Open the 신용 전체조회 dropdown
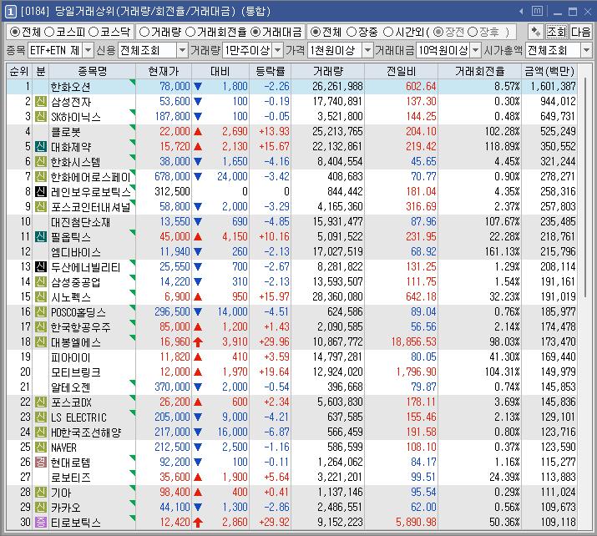The width and height of the screenshot is (597, 536). [183, 50]
